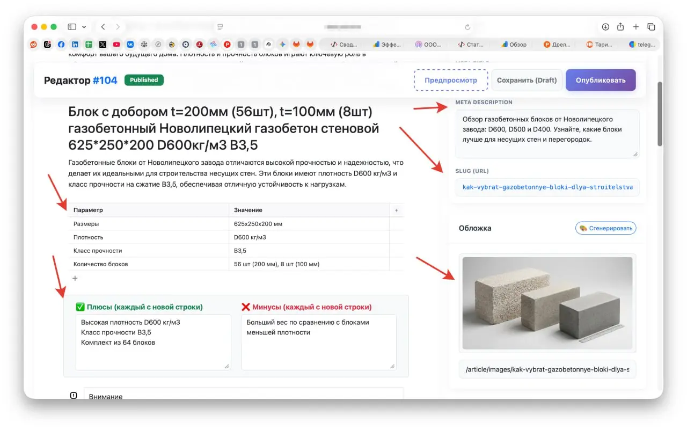Select the Размеры table cell
Viewport: 687px width, 430px height.
149,224
